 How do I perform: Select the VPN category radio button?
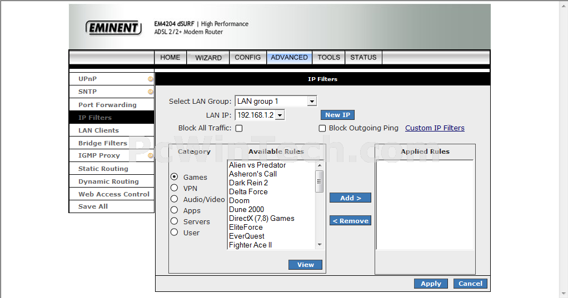pos(175,188)
